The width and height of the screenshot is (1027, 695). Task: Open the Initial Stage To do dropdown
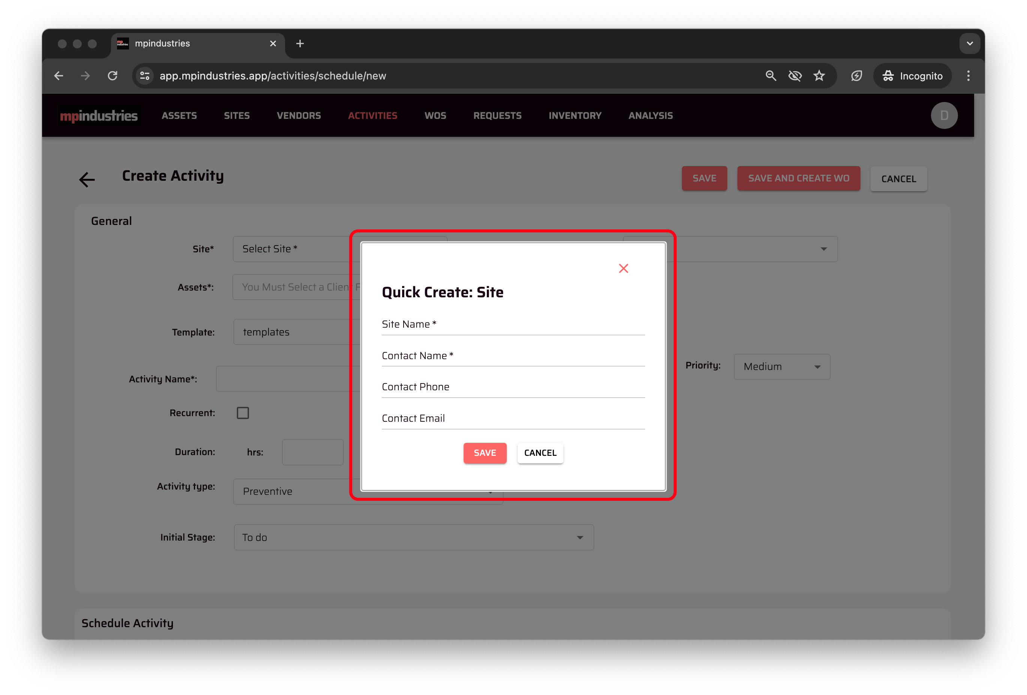[413, 537]
